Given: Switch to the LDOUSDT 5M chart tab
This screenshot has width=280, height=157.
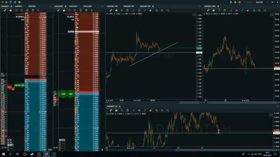Looking at the screenshot, I should click(x=112, y=6).
